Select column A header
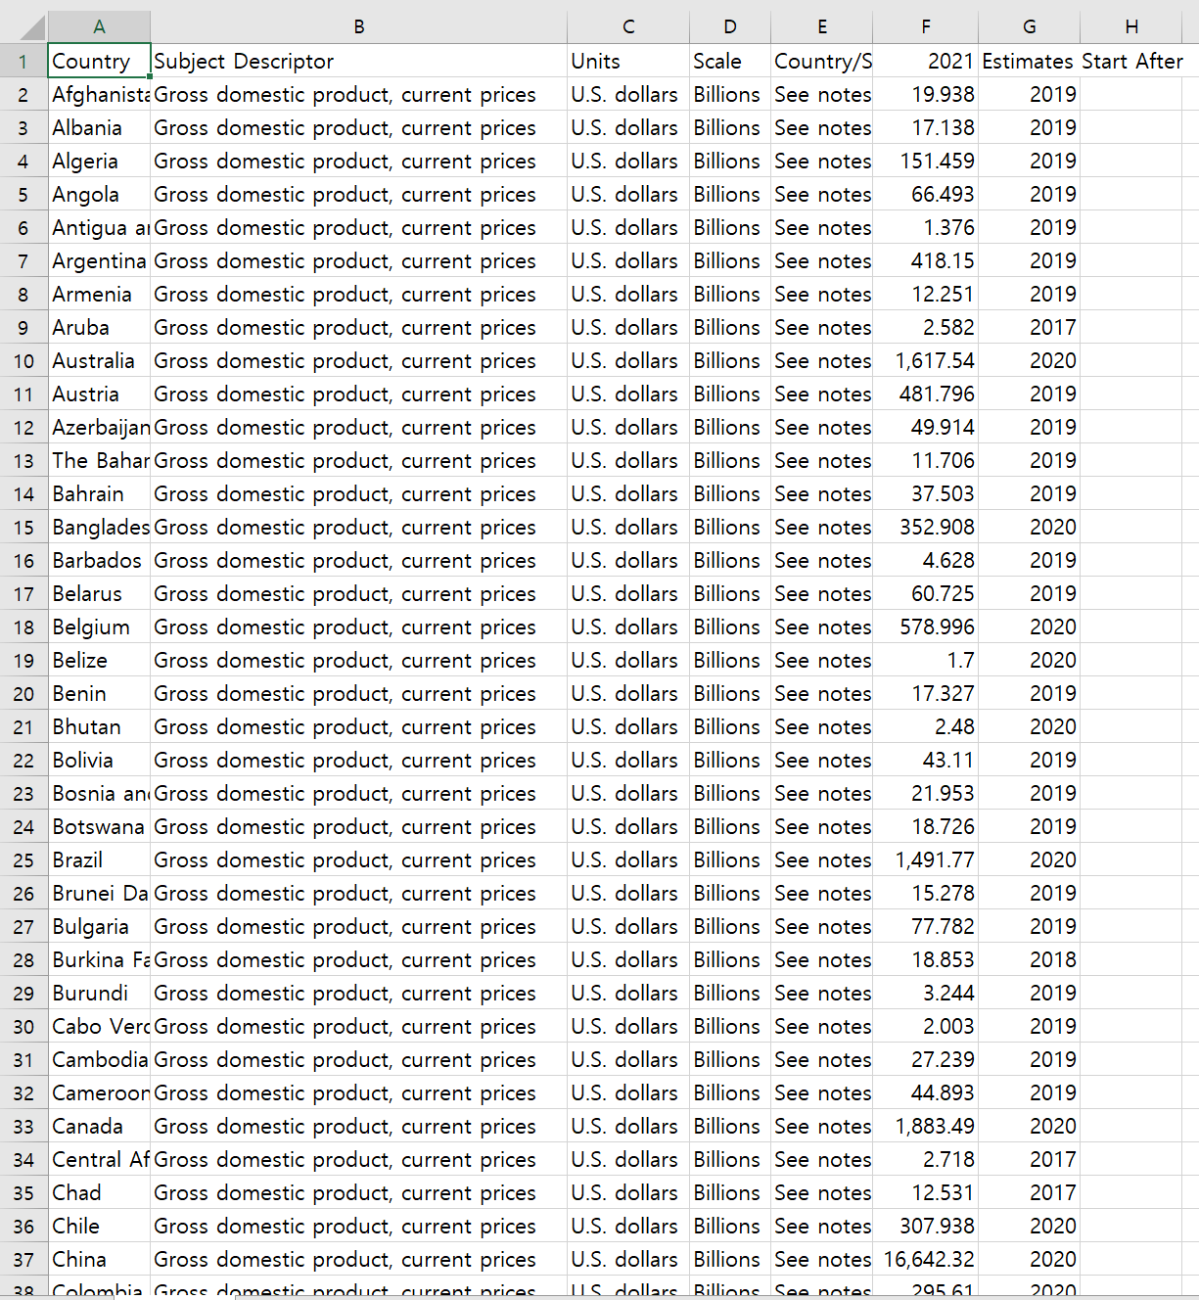The image size is (1199, 1300). click(x=99, y=26)
